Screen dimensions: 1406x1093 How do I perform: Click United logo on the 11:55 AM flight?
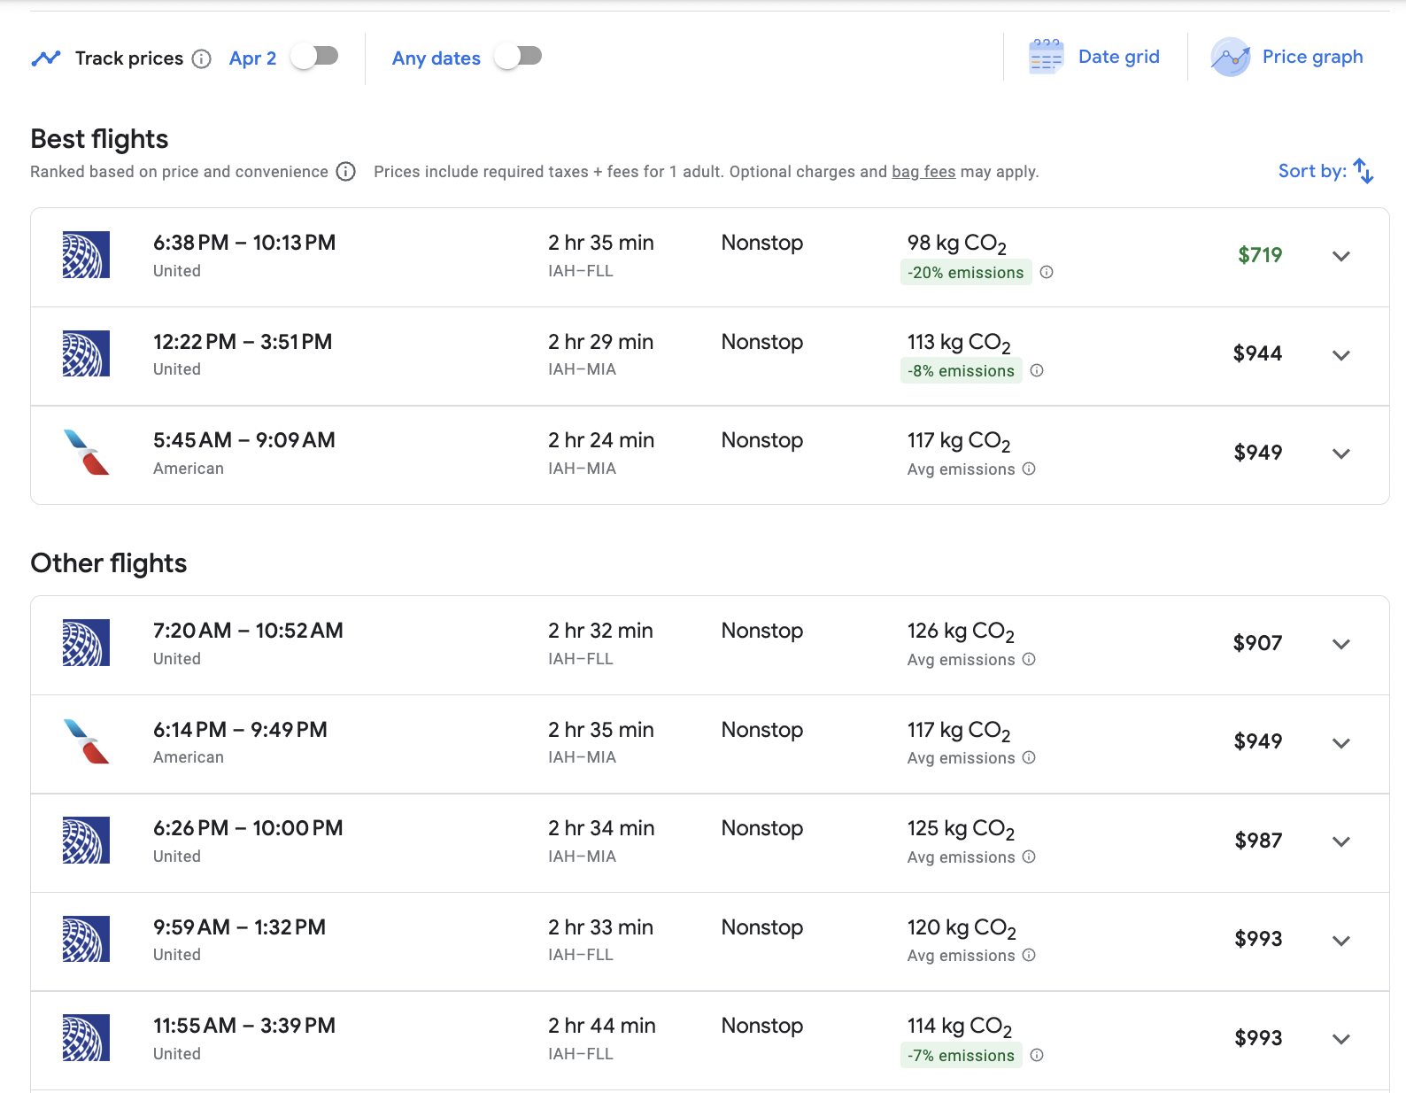(x=86, y=1038)
